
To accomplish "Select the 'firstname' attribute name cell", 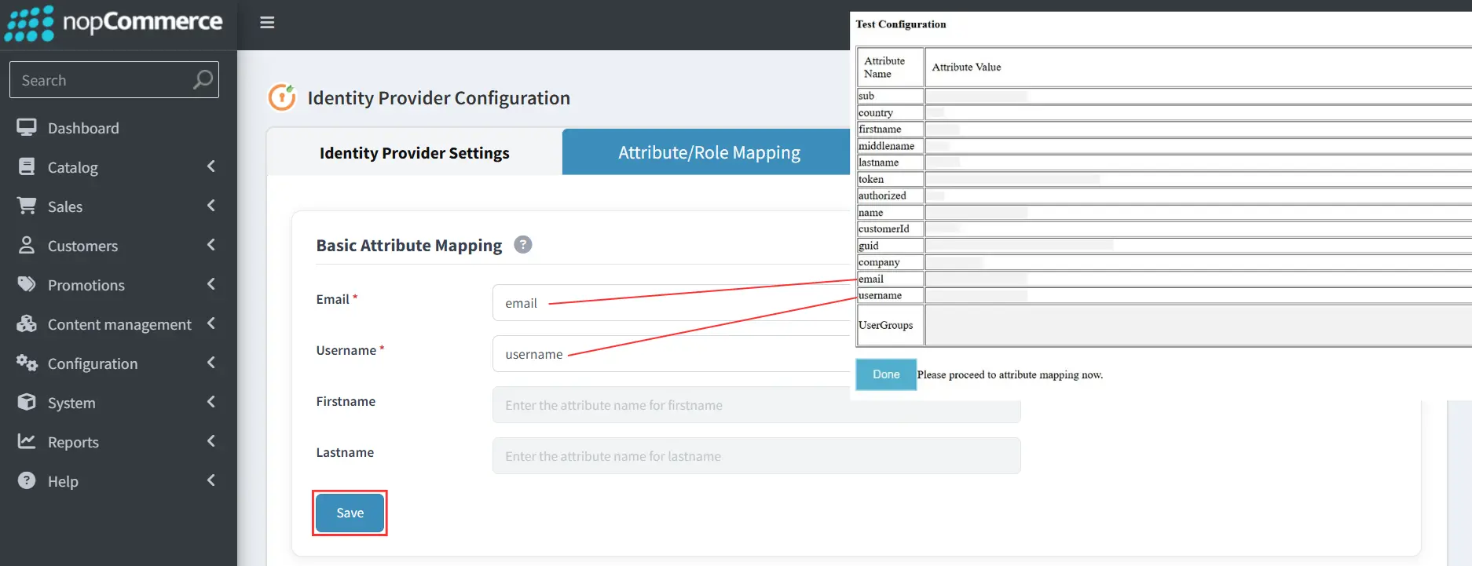I will click(x=890, y=129).
